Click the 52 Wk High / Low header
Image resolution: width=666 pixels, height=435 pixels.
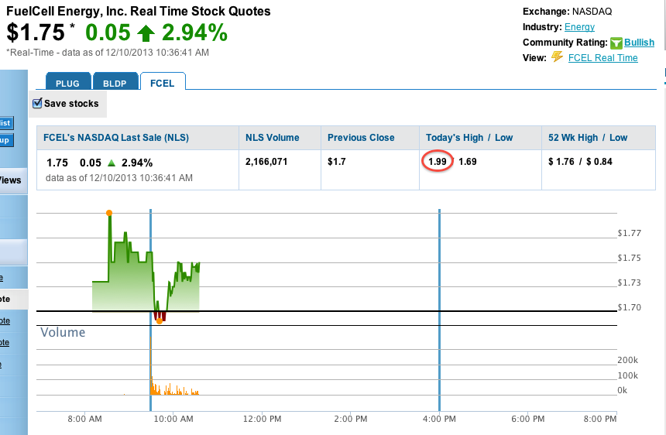[588, 138]
